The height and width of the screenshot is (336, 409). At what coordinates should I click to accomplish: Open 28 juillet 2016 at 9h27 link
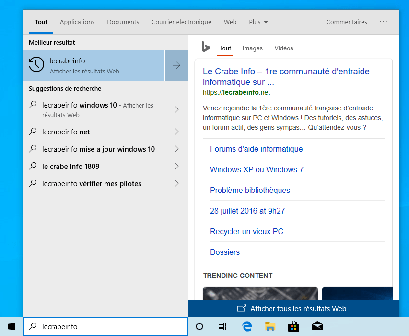pyautogui.click(x=247, y=211)
